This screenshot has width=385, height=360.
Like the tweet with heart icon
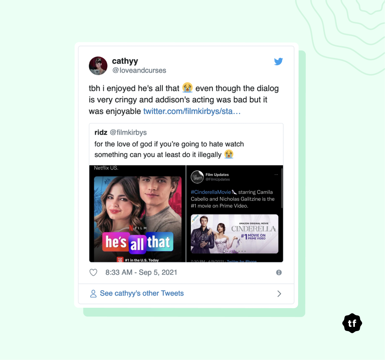click(93, 272)
